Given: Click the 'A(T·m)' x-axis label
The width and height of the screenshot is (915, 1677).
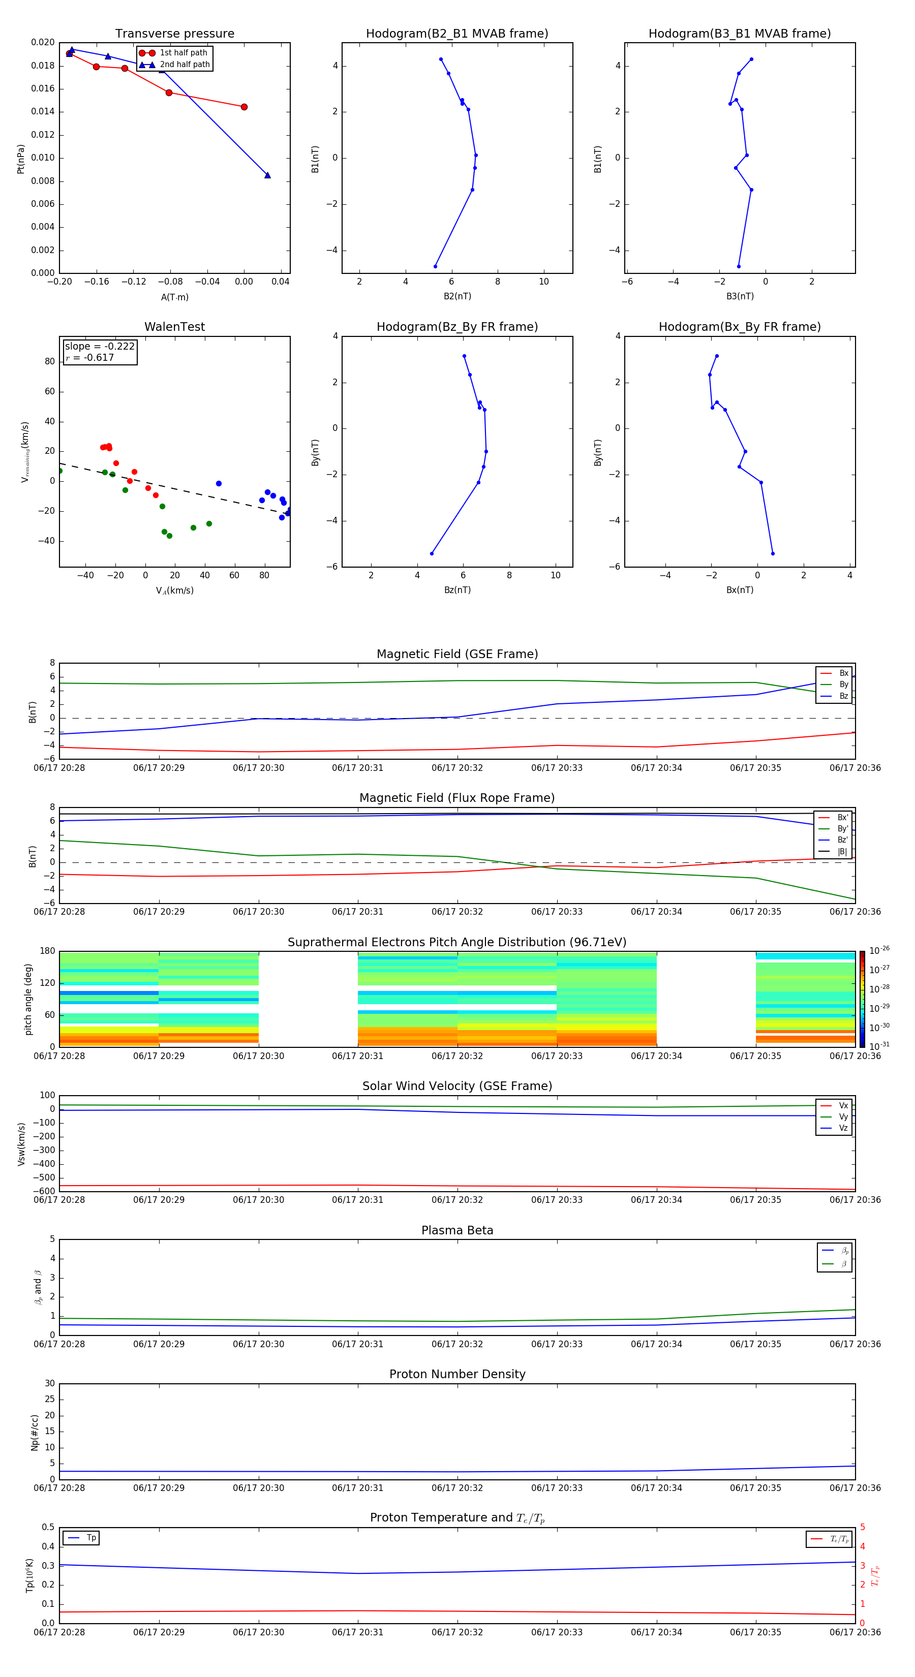Looking at the screenshot, I should pyautogui.click(x=174, y=297).
